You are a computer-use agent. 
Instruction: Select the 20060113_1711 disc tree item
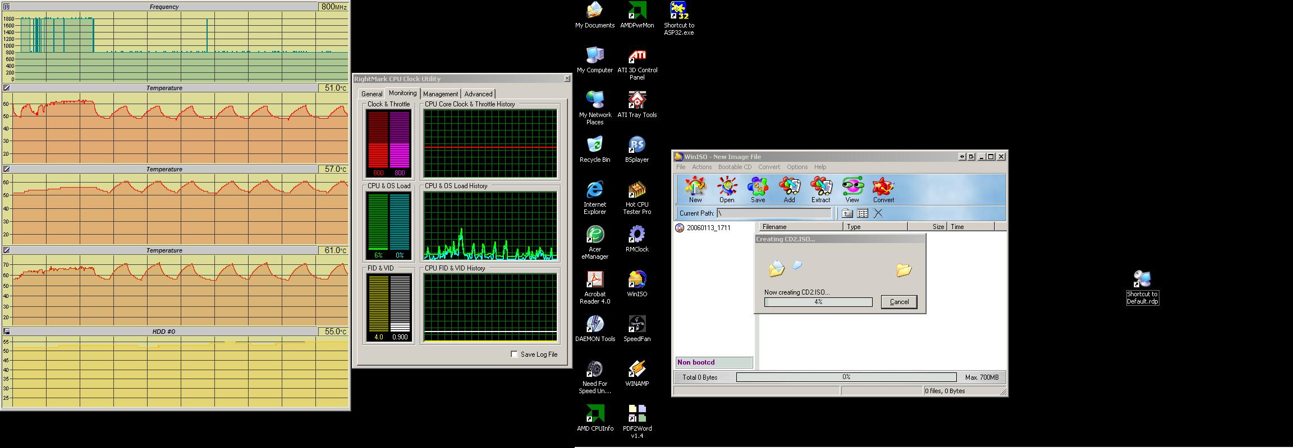[708, 228]
